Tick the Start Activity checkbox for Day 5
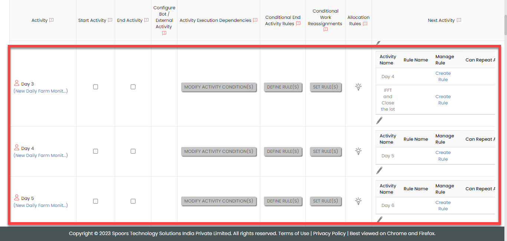The width and height of the screenshot is (507, 241). coord(95,201)
